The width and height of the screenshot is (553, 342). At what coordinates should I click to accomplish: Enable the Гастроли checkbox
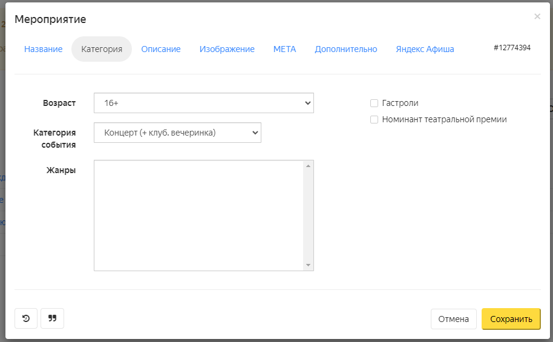pos(374,103)
